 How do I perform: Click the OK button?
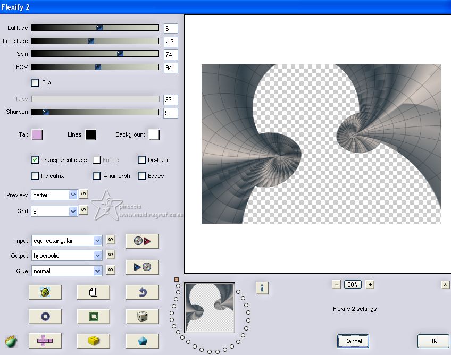[433, 341]
